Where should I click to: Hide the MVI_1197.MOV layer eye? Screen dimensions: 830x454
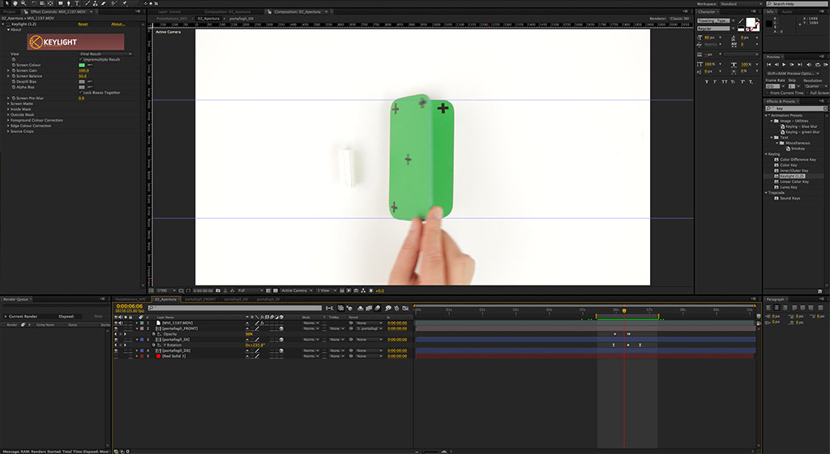pos(115,323)
